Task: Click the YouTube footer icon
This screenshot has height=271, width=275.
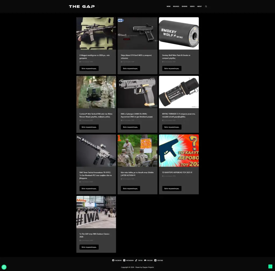Action: coord(155,260)
